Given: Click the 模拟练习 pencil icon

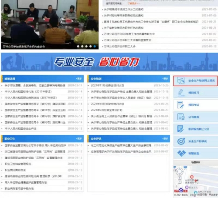Looking at the screenshot, I should point(181,93).
